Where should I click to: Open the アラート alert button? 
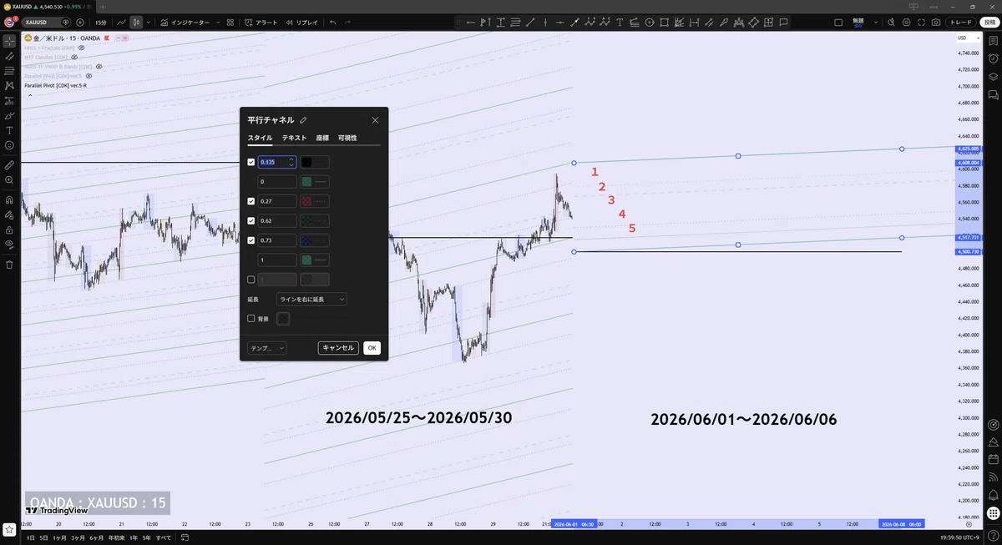[261, 23]
